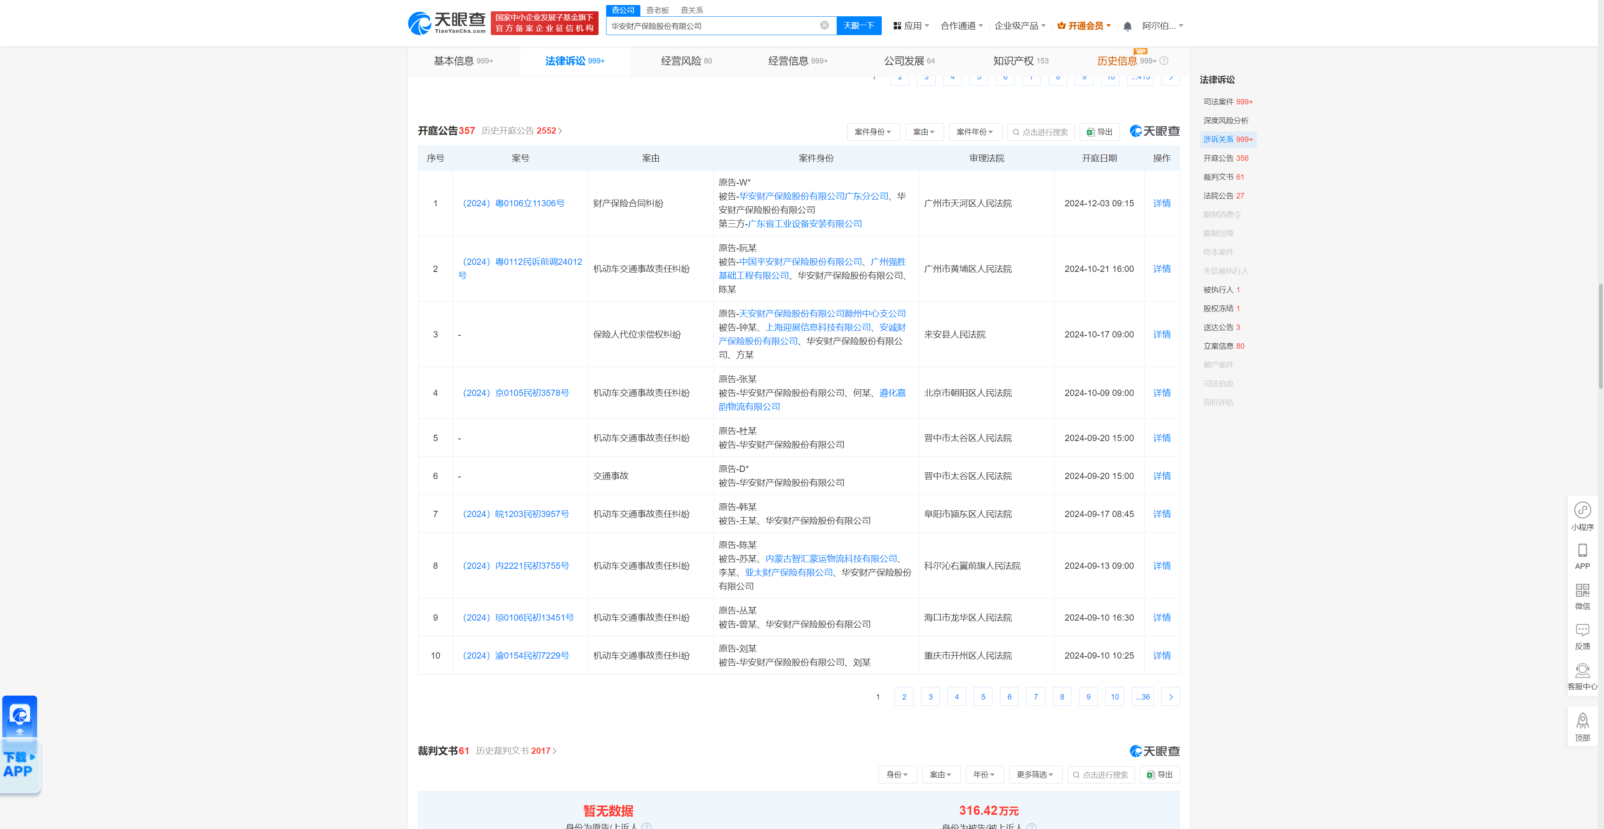Open the notification bell
This screenshot has height=829, width=1604.
coord(1127,26)
